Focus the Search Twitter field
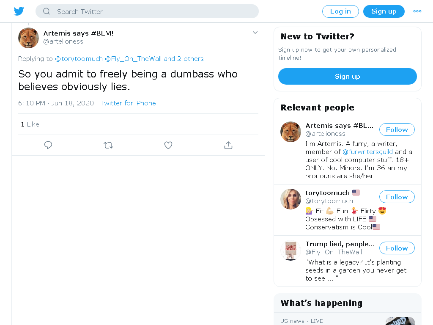The image size is (433, 325). pyautogui.click(x=147, y=11)
